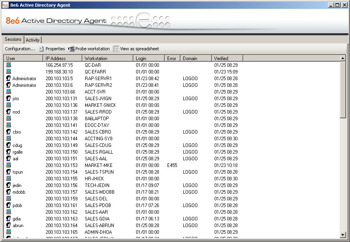This screenshot has width=350, height=242.
Task: Click the Properties toolbar icon
Action: tap(41, 49)
